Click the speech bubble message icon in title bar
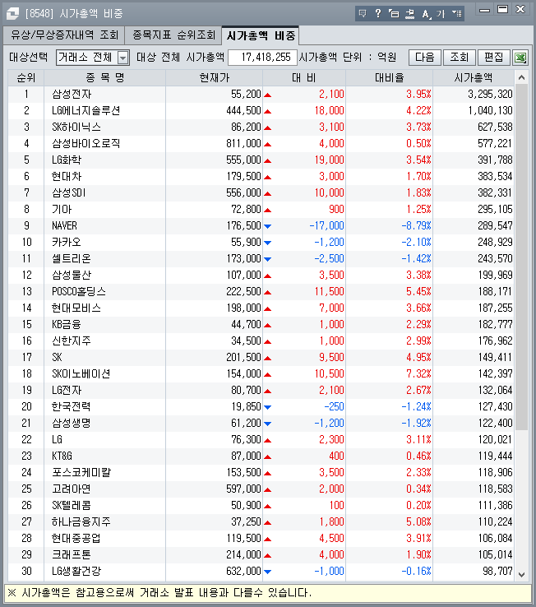 pyautogui.click(x=363, y=14)
